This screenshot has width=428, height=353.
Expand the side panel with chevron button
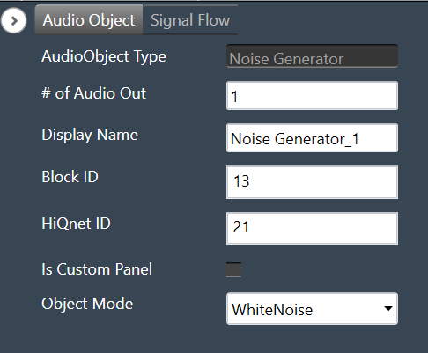(x=13, y=21)
